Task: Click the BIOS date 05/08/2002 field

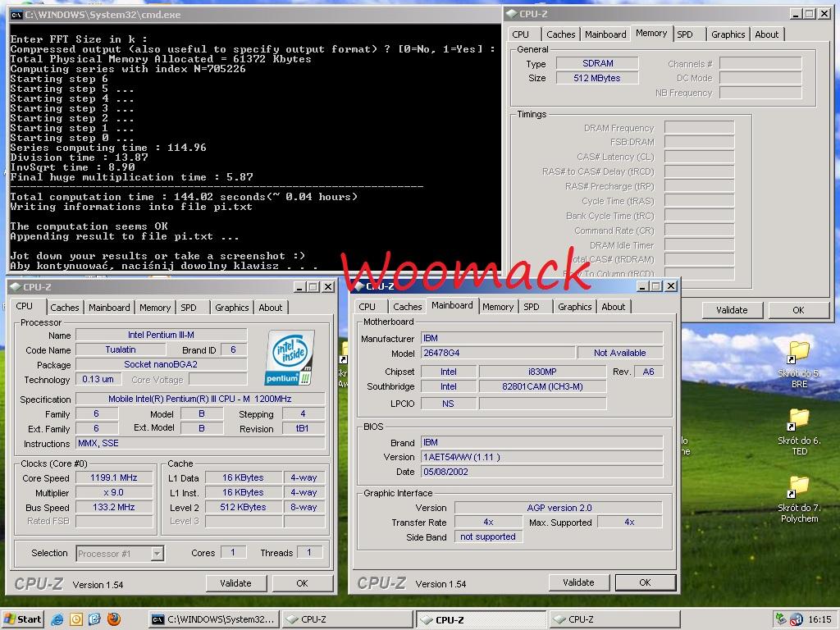Action: 541,472
